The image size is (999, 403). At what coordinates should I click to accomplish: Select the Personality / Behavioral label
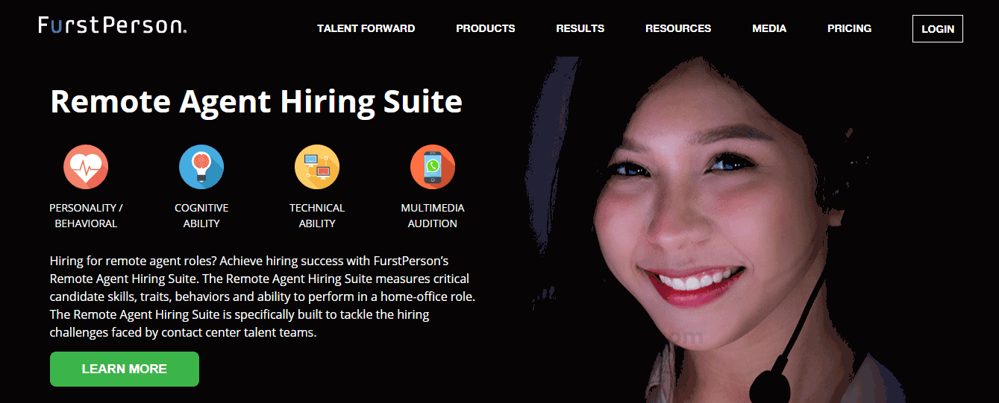pyautogui.click(x=86, y=215)
